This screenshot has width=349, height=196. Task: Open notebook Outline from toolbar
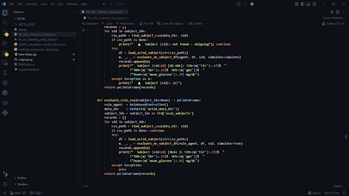click(196, 24)
